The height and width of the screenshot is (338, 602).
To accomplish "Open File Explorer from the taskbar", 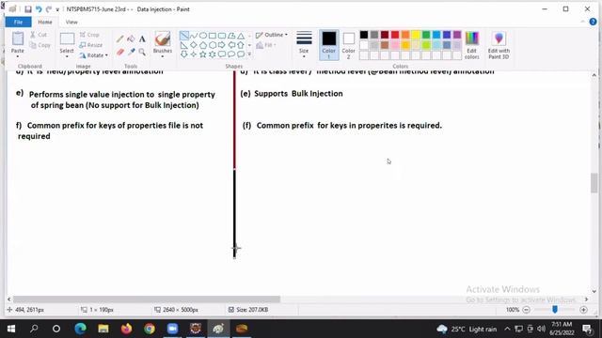I will coord(103,329).
